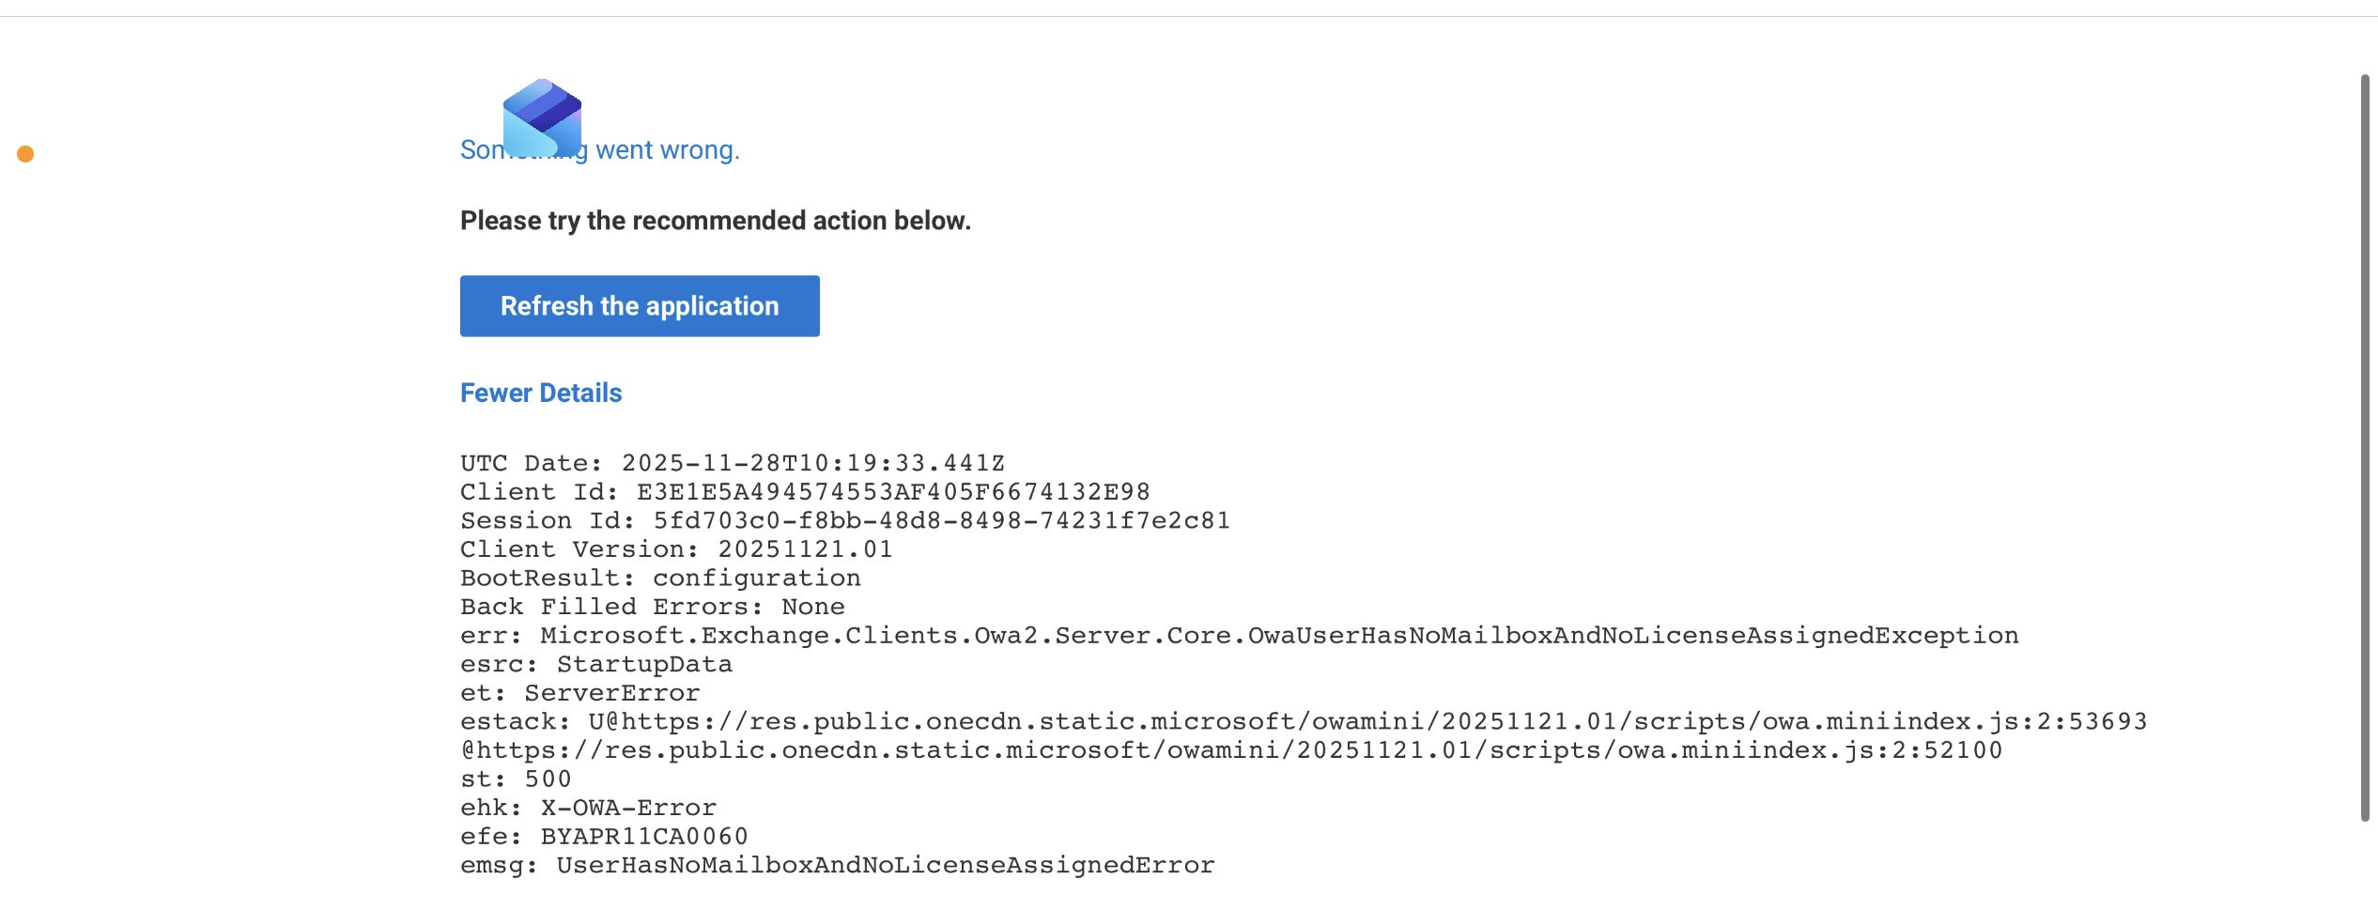Click the 'went wrong.' heading text
This screenshot has width=2378, height=910.
click(x=668, y=150)
